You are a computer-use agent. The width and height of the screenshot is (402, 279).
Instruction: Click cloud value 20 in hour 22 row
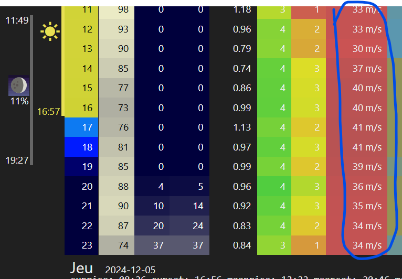tap(152, 226)
